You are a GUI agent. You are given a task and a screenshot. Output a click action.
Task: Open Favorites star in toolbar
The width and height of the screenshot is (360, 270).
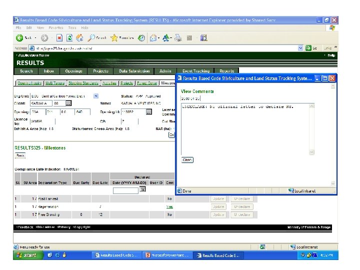pyautogui.click(x=114, y=38)
